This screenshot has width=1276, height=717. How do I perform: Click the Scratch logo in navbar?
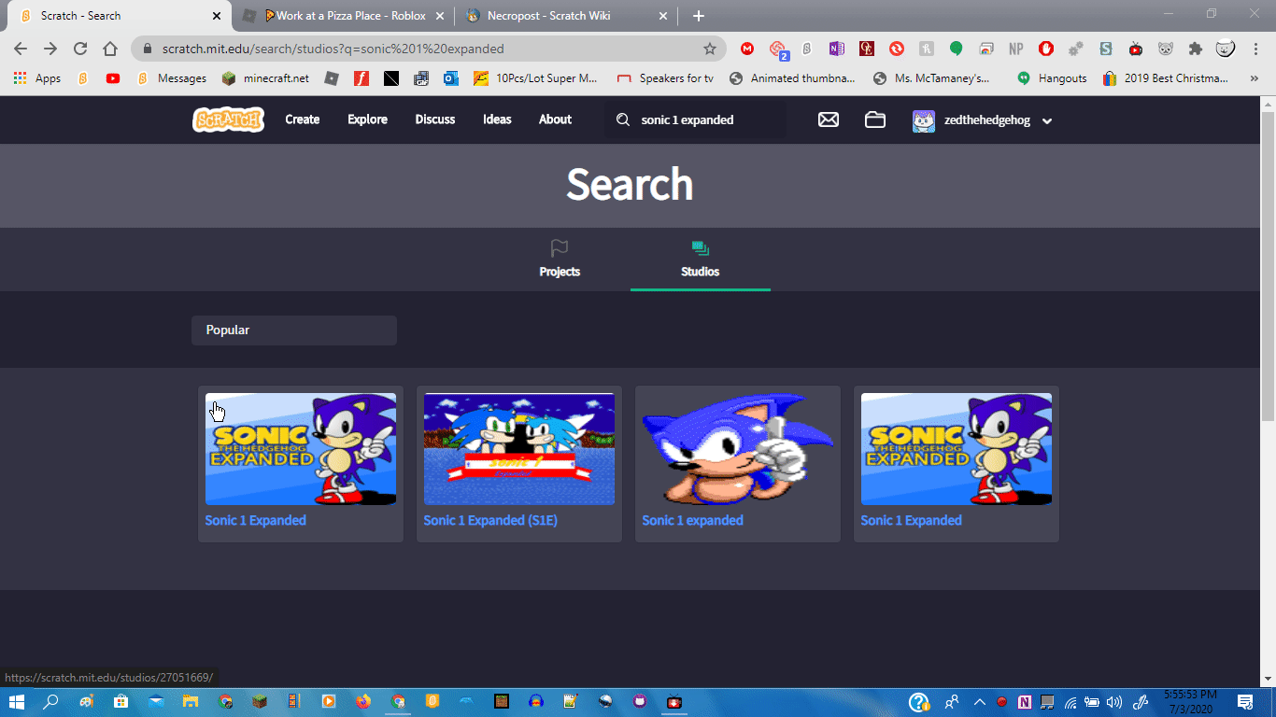tap(228, 119)
